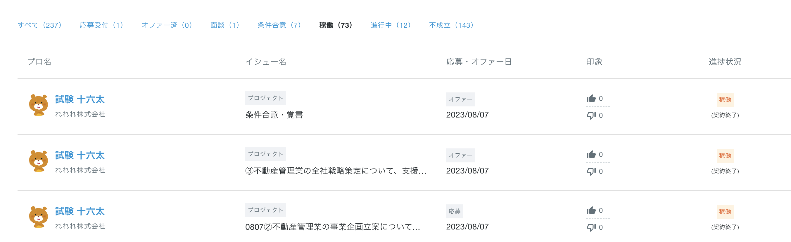Open 試験 十六太 profile in first row

click(80, 99)
